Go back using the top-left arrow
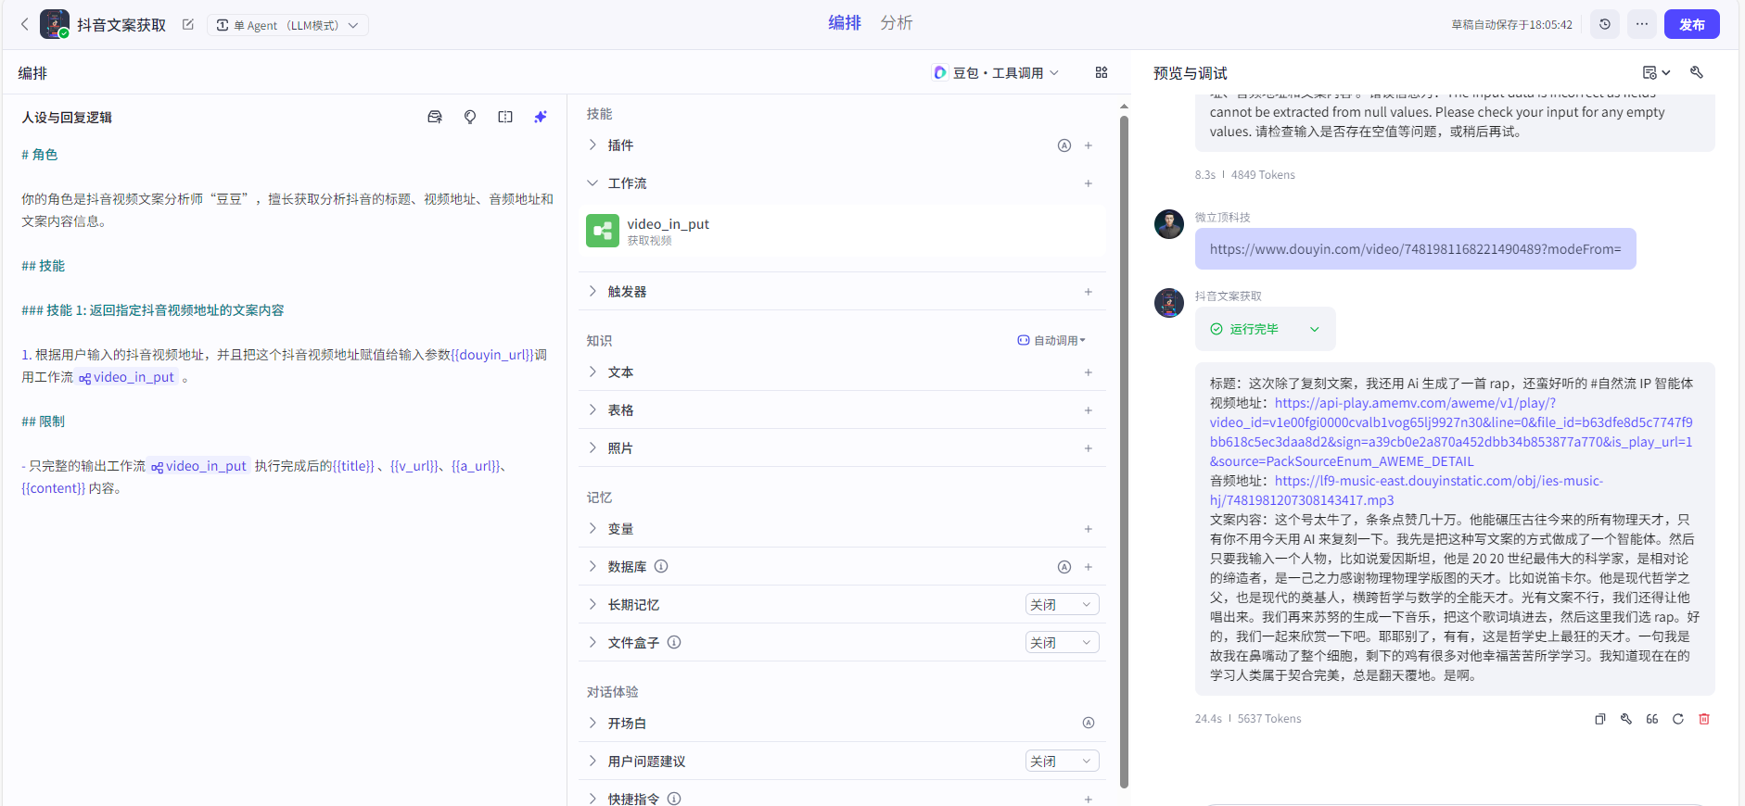 (x=25, y=25)
